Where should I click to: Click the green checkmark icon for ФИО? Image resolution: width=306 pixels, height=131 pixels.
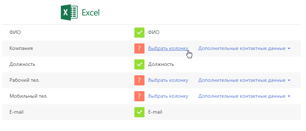[x=139, y=32]
